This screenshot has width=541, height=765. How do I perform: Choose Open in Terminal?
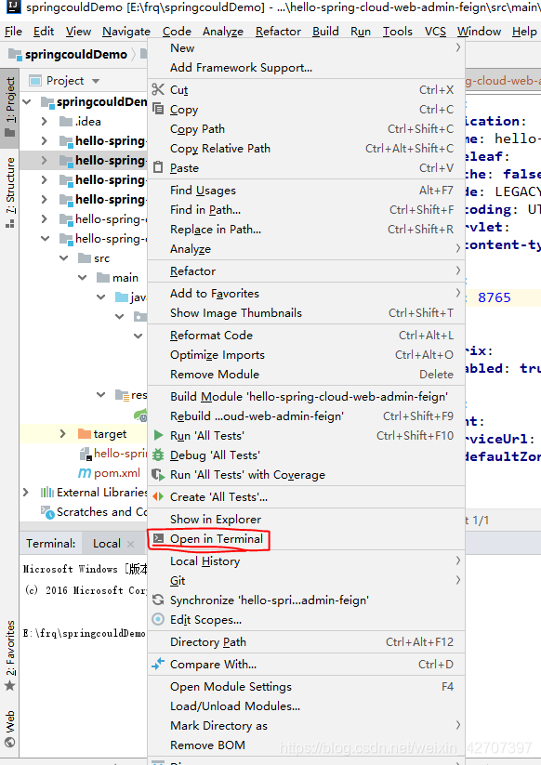pyautogui.click(x=306, y=538)
